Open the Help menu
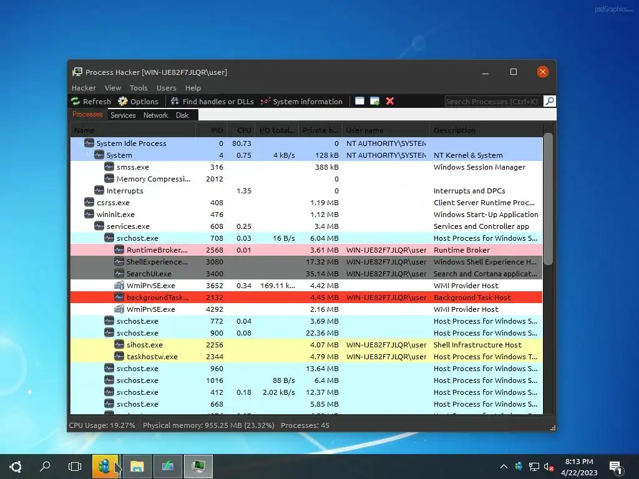This screenshot has height=479, width=639. point(193,88)
